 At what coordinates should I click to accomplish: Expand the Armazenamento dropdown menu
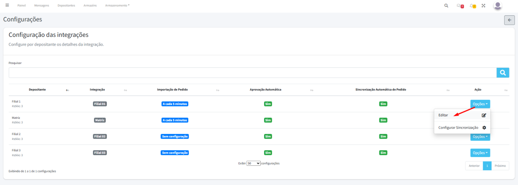pyautogui.click(x=117, y=5)
